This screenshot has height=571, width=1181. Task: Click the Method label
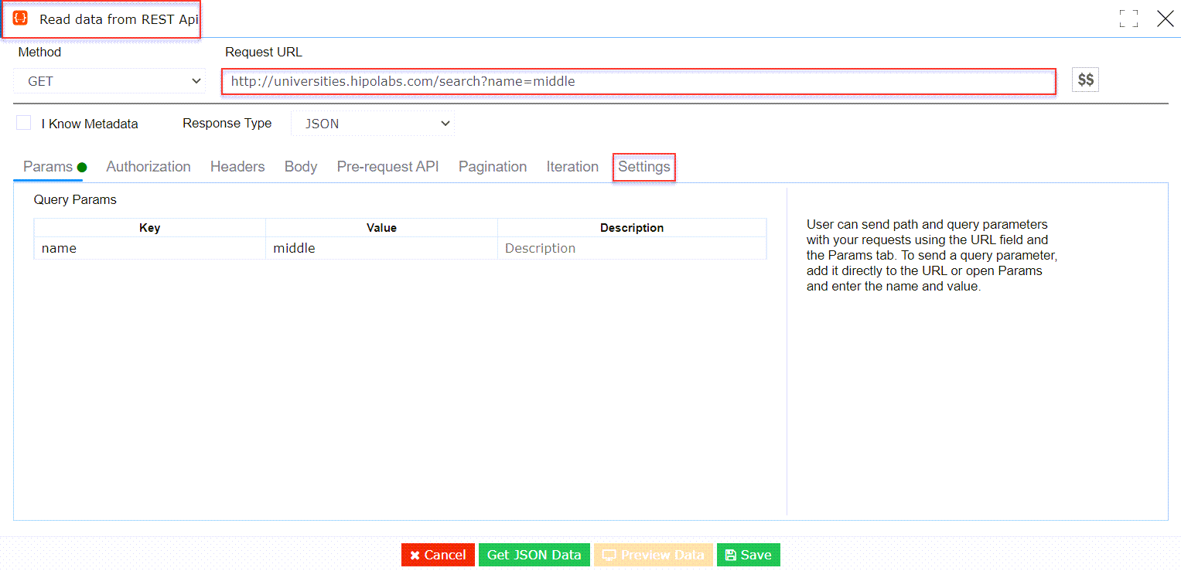39,53
